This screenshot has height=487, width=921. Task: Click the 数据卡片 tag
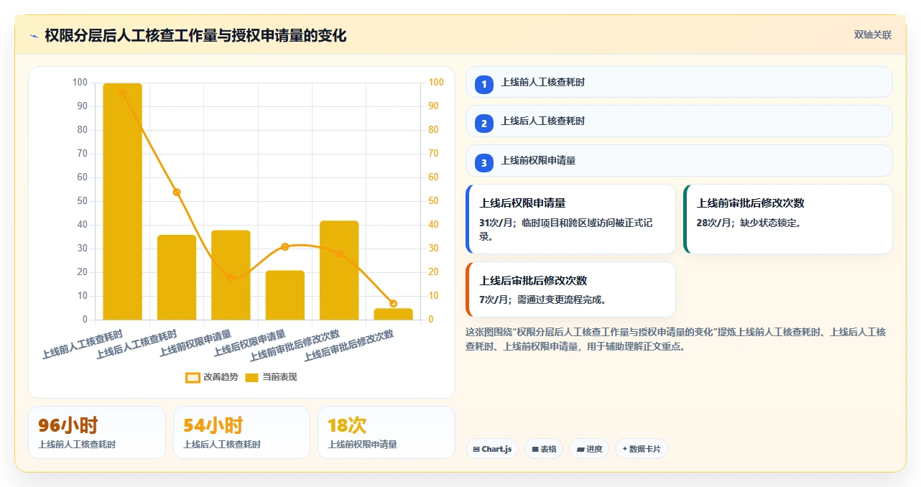click(642, 449)
